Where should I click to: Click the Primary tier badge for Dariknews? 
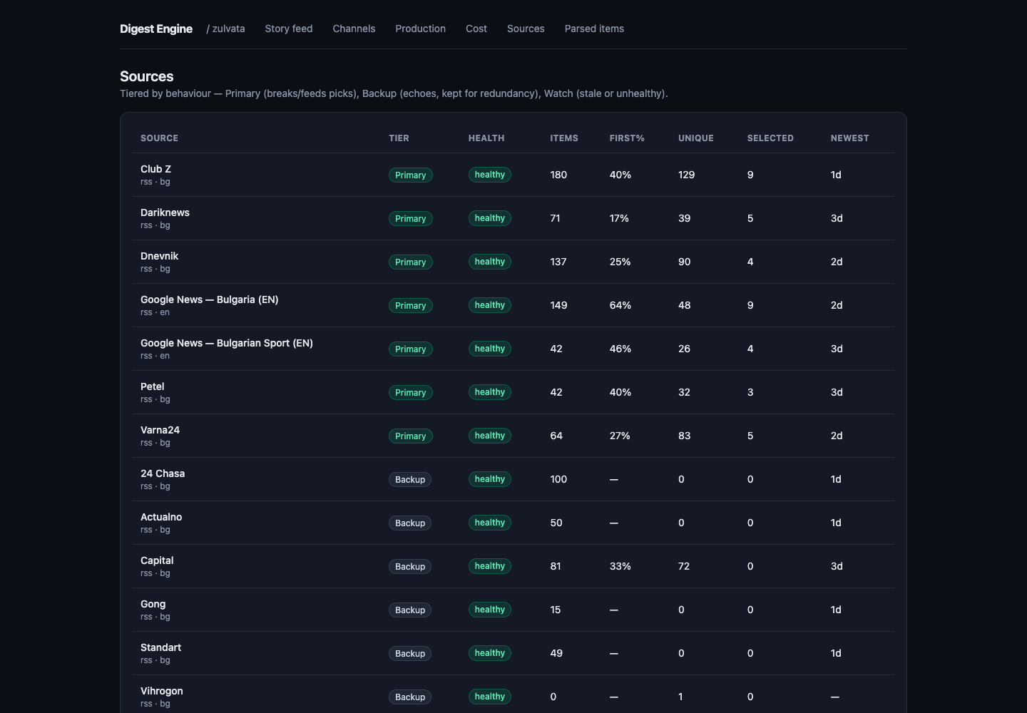click(410, 218)
